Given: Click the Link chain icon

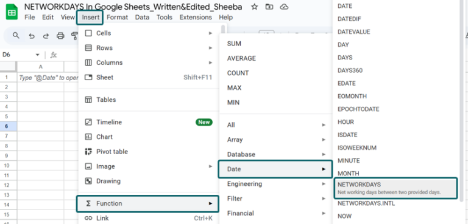Looking at the screenshot, I should [x=88, y=218].
